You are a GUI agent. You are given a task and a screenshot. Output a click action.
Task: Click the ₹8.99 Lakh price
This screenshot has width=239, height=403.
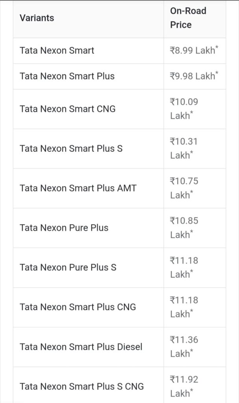(x=193, y=51)
